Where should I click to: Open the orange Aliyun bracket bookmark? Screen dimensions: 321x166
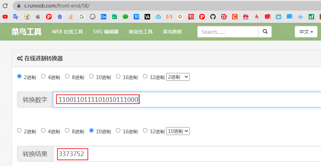169,17
